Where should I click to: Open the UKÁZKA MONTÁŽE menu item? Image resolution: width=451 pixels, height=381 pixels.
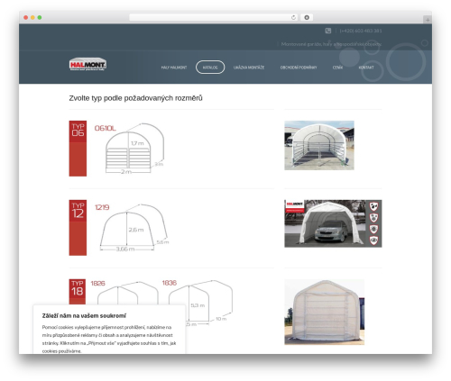click(249, 68)
